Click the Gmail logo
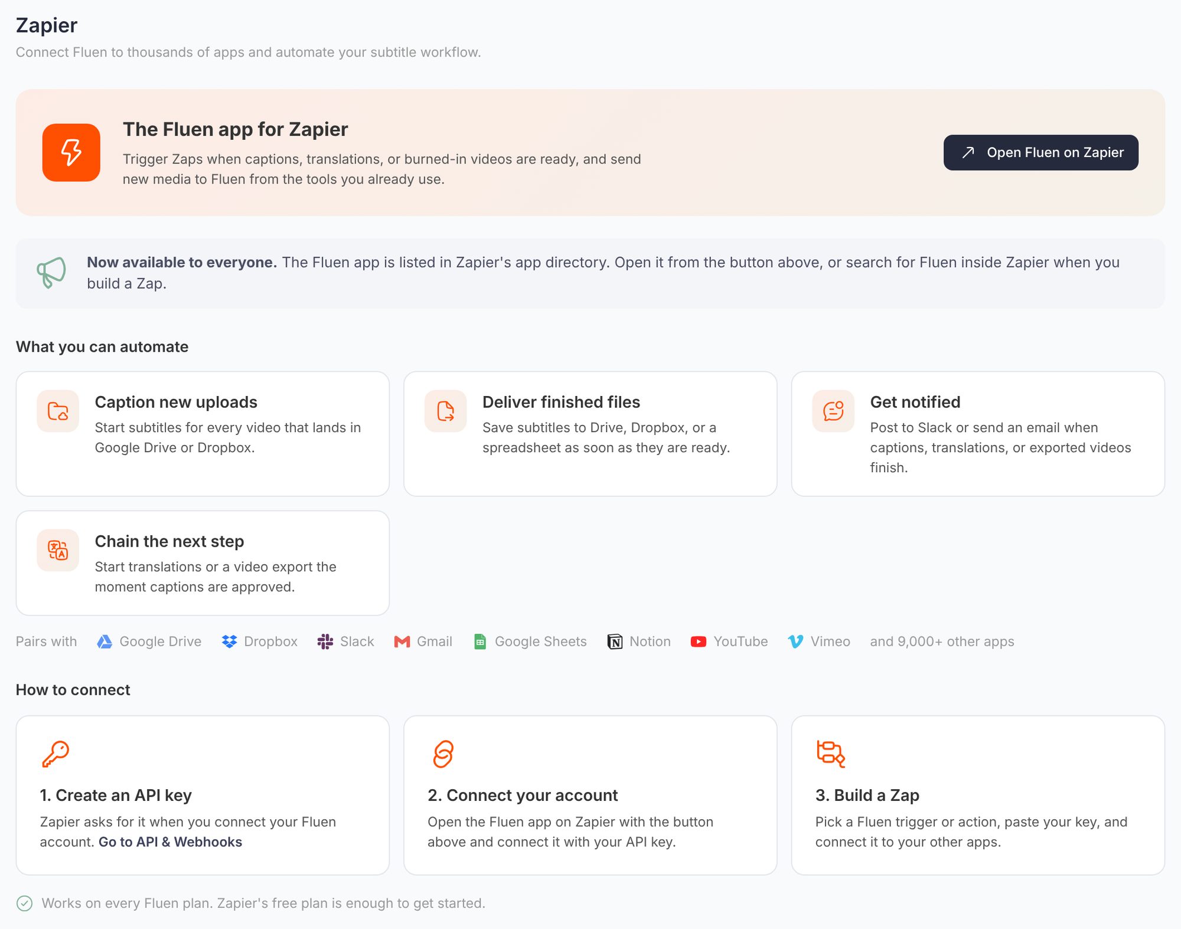This screenshot has width=1181, height=929. 402,642
